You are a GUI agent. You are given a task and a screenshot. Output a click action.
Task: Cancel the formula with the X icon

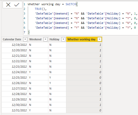tap(8, 5)
